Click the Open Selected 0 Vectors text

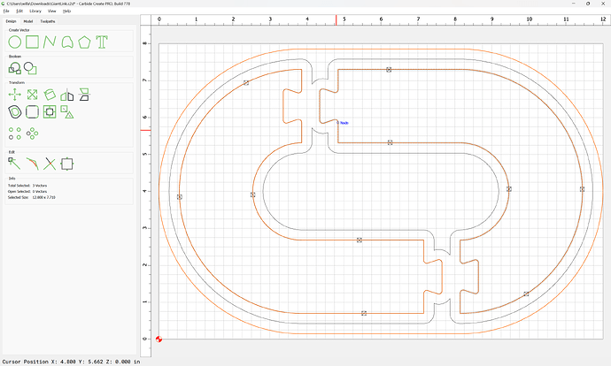tap(27, 191)
